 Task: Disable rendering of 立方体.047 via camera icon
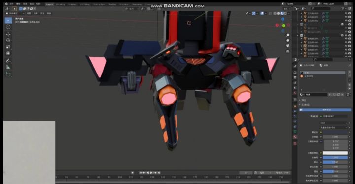[x=350, y=50]
